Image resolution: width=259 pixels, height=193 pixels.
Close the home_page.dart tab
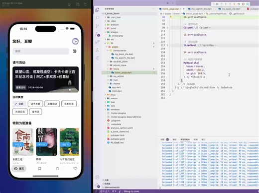pos(184,9)
